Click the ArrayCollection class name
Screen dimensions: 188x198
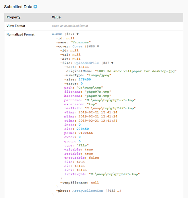coord(88,191)
